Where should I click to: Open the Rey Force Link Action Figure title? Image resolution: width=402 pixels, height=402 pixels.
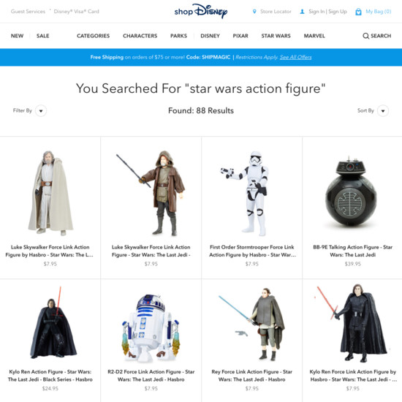click(251, 376)
